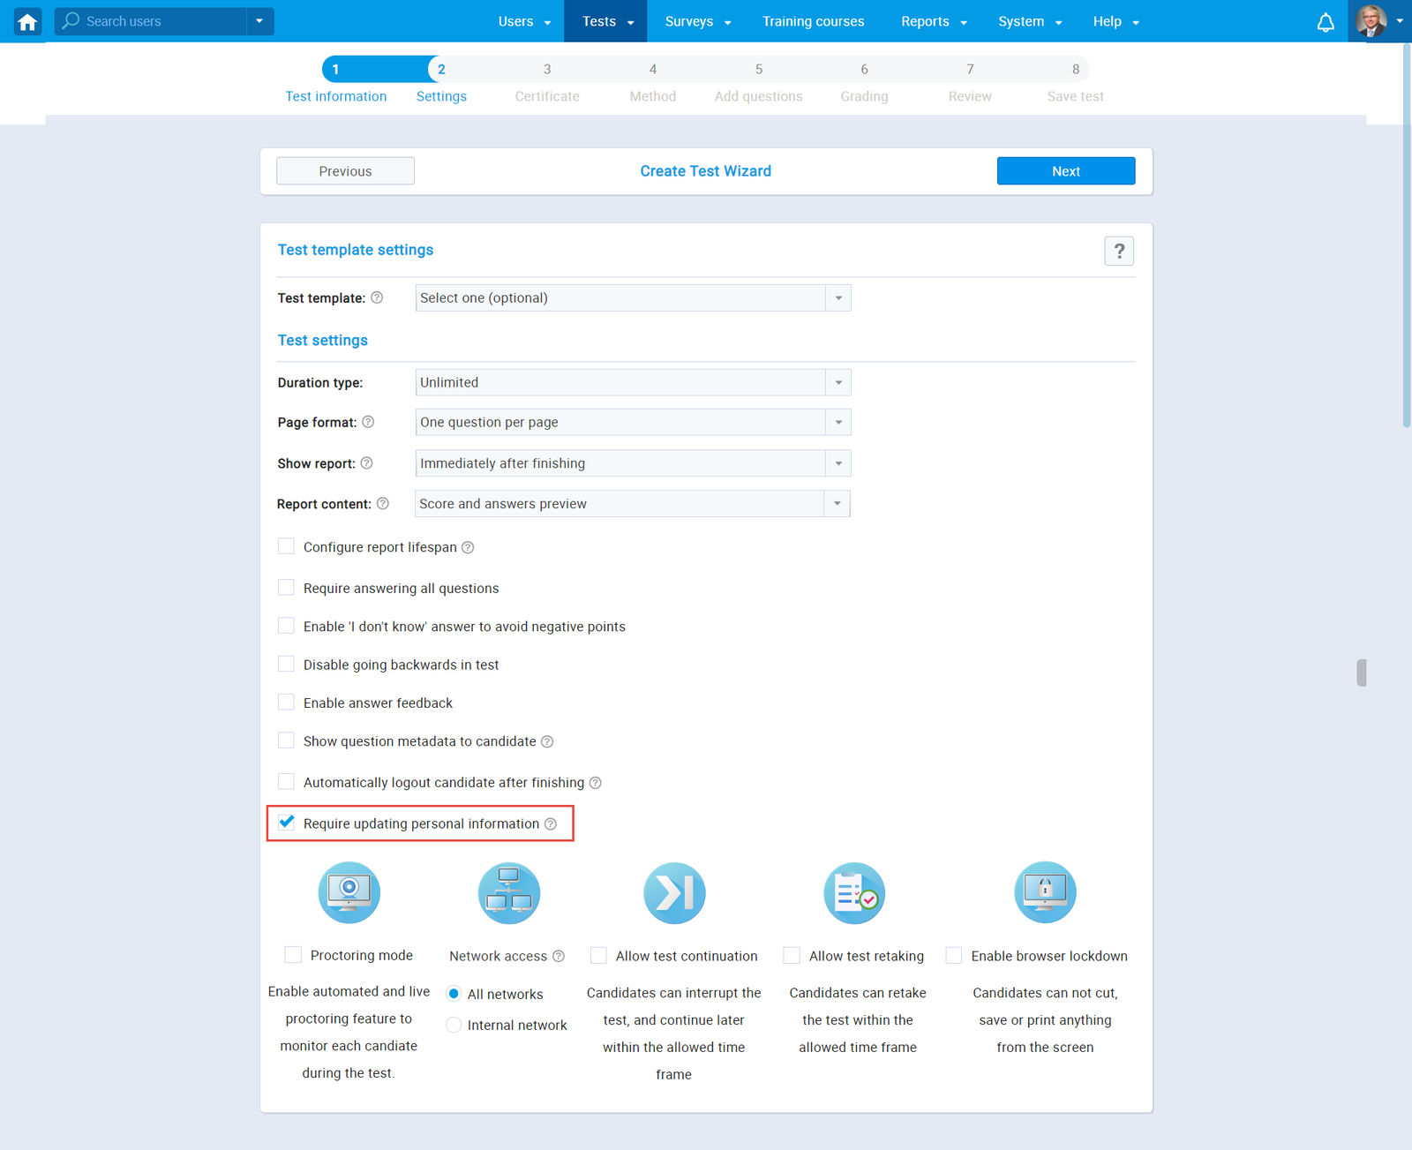Enable automatic logout after finishing

(286, 781)
